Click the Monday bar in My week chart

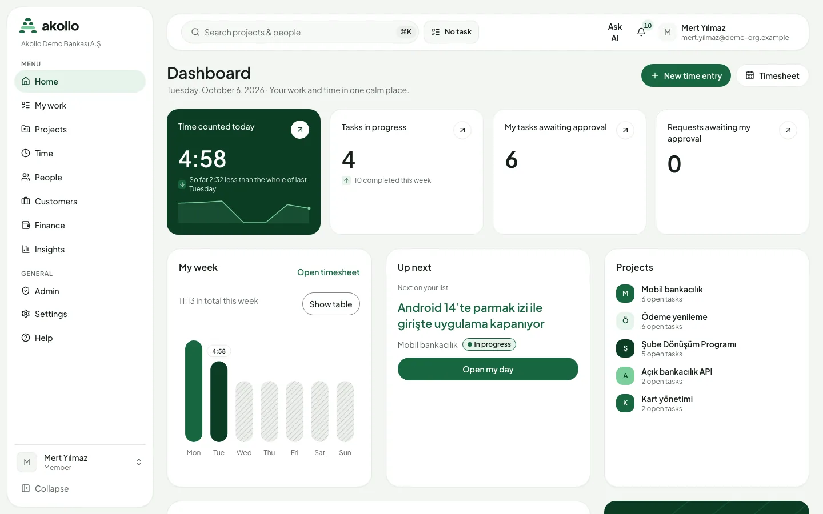[x=194, y=391]
